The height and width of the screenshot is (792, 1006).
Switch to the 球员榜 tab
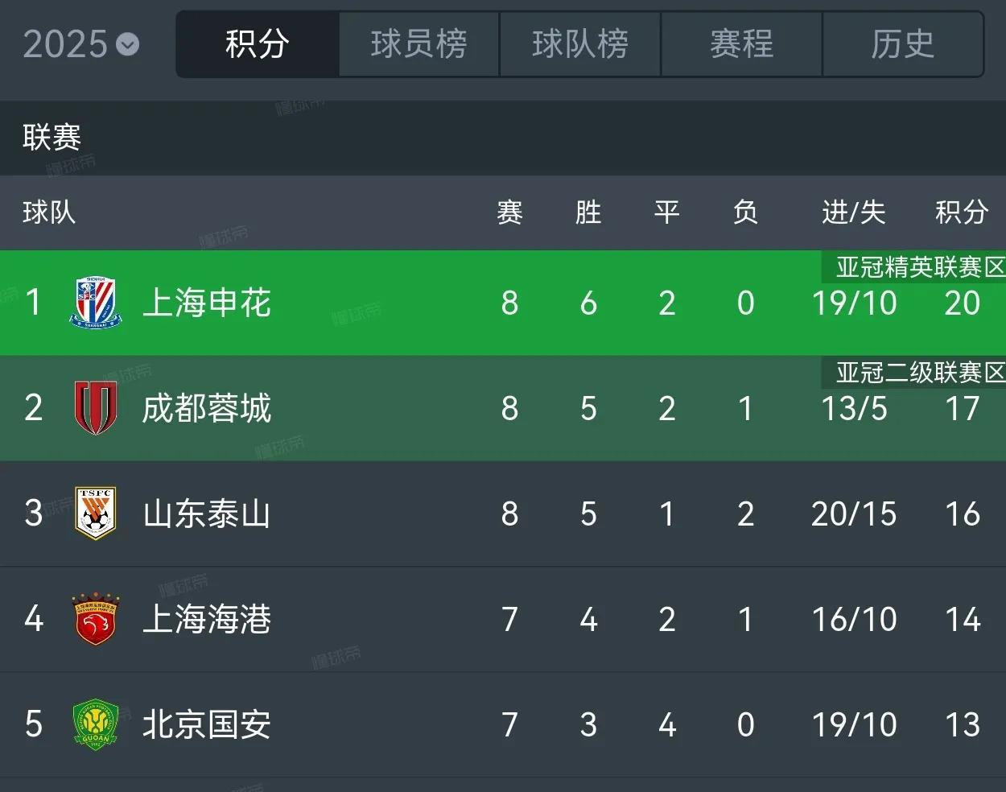(x=418, y=44)
